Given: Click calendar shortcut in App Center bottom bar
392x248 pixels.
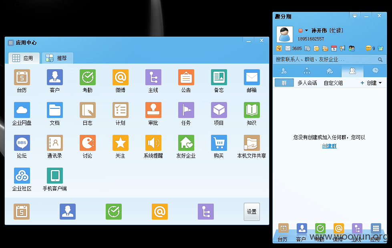Looking at the screenshot, I should click(22, 212).
